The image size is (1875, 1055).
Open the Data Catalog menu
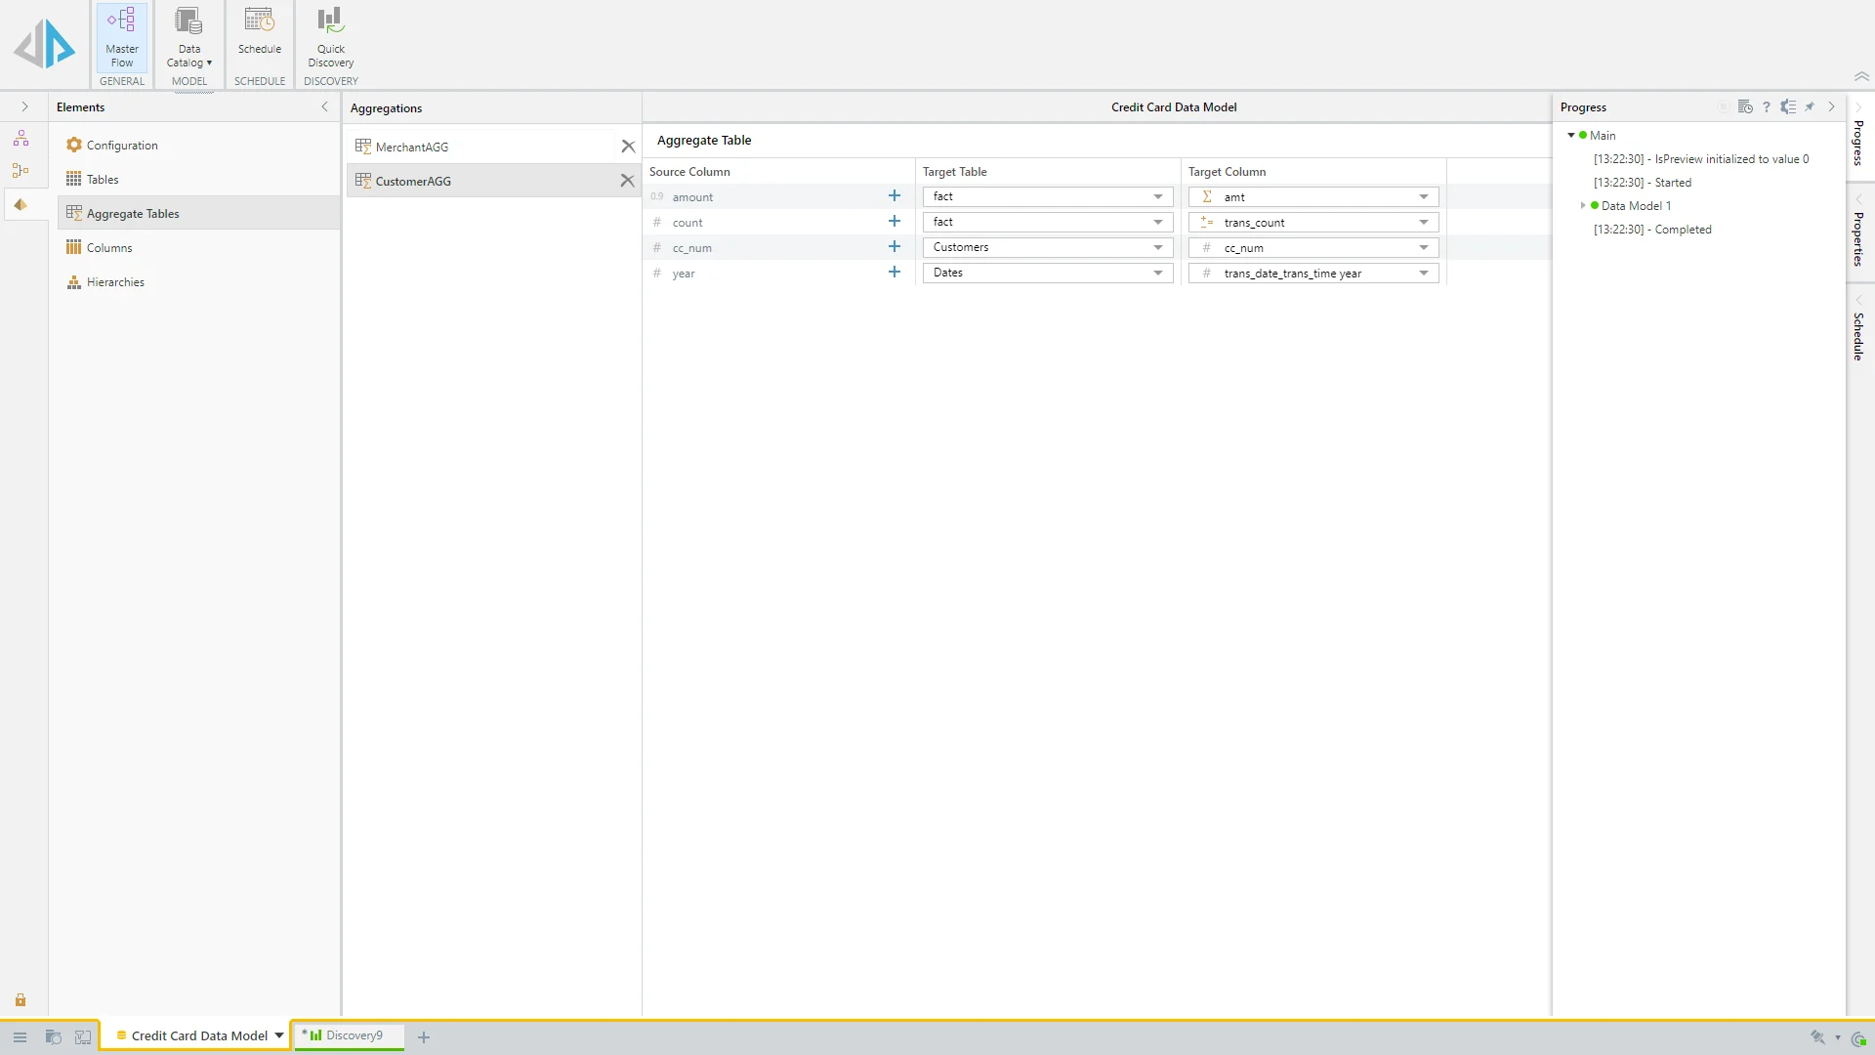[x=188, y=37]
